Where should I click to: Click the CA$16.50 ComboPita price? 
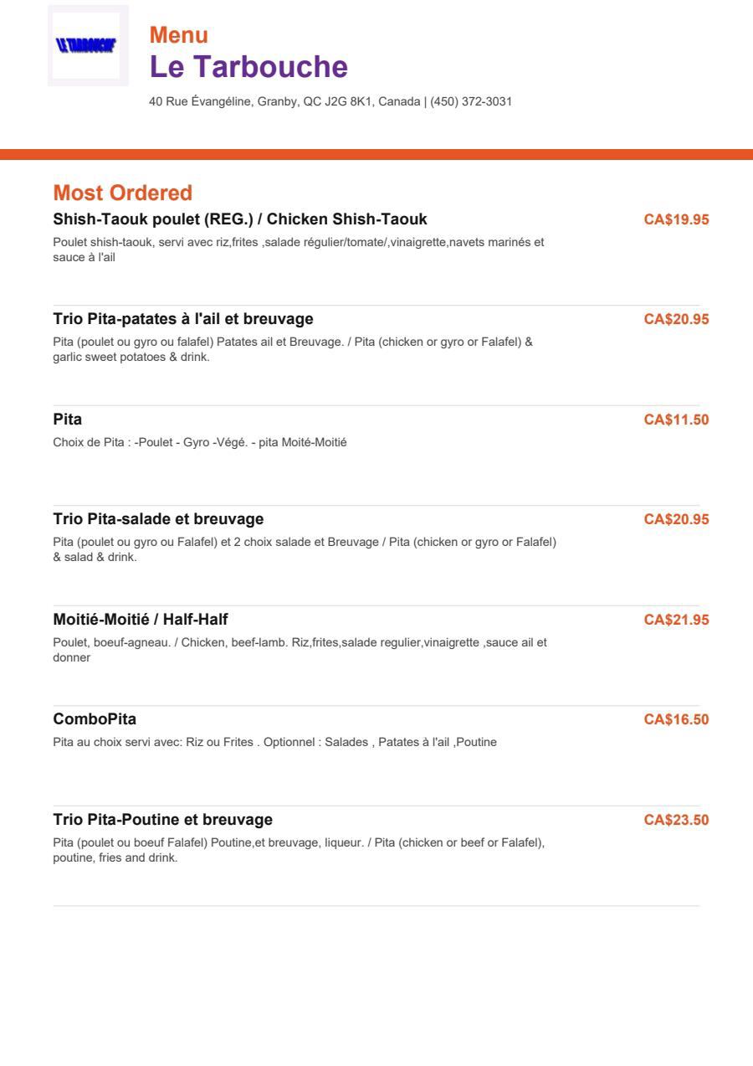tap(676, 719)
